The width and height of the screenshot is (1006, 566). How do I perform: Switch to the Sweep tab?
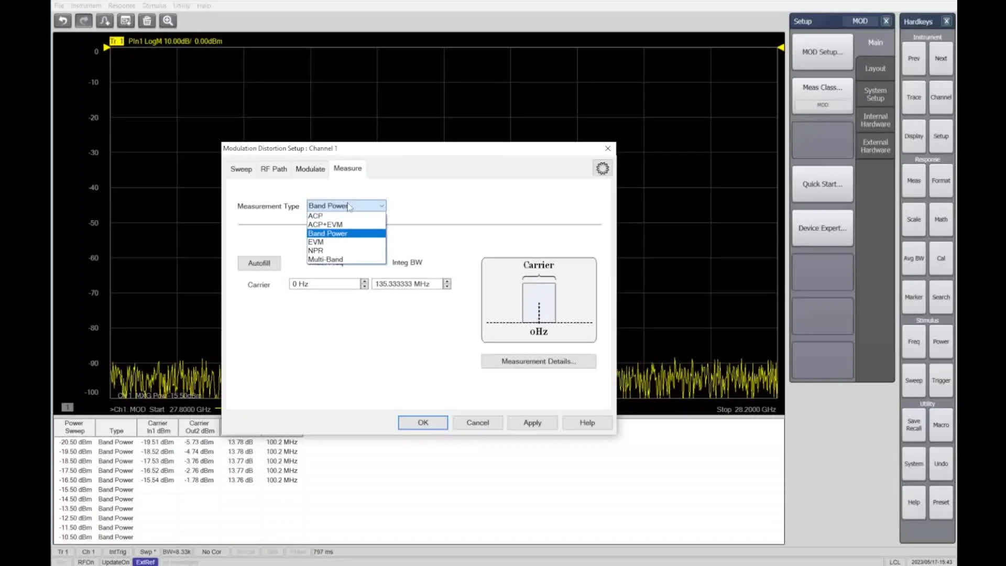(x=241, y=169)
